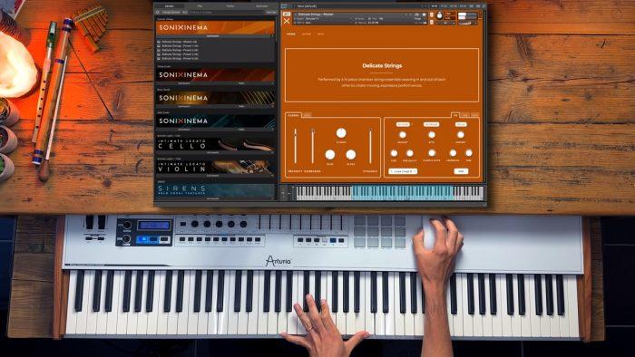Click the Intimate Legato Cello library banner

tap(216, 144)
